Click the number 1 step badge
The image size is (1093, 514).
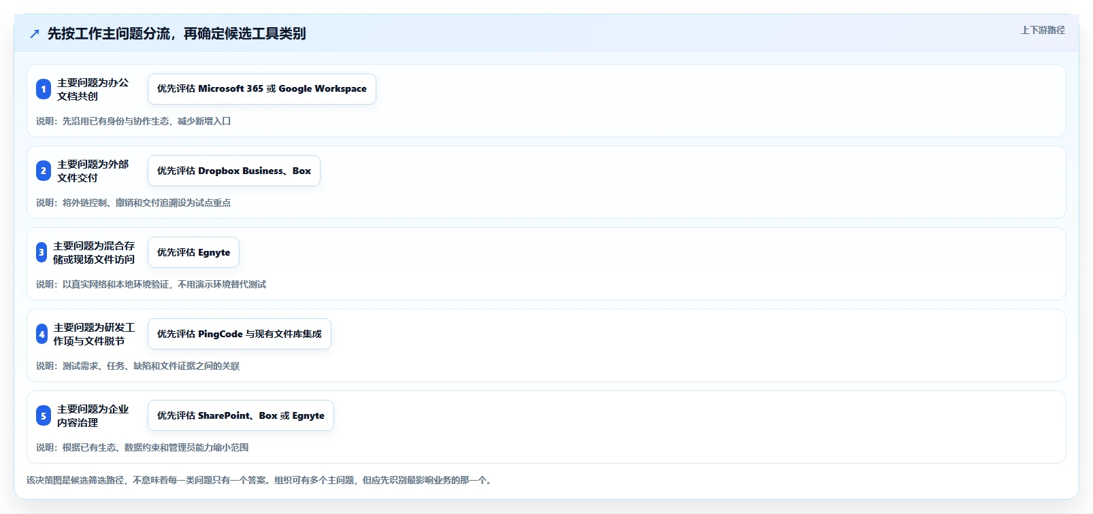44,89
